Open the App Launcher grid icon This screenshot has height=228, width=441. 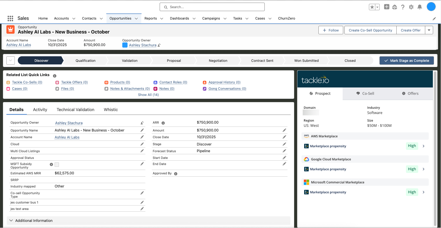10,18
